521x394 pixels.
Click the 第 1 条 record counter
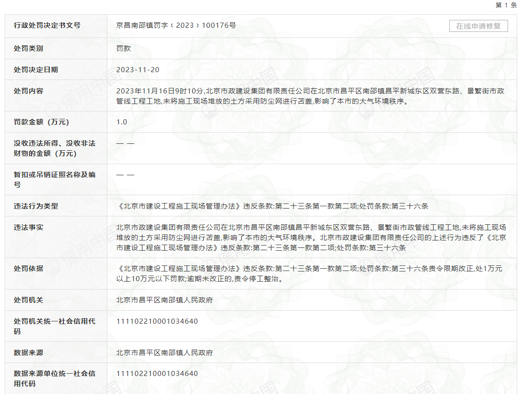(506, 5)
